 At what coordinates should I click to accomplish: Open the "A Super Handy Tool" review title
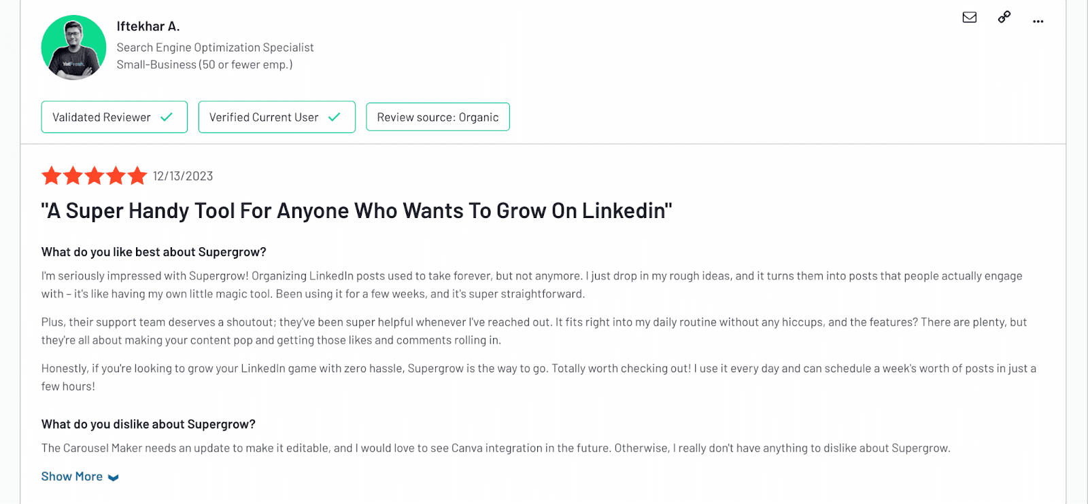pyautogui.click(x=356, y=211)
